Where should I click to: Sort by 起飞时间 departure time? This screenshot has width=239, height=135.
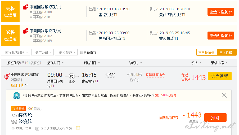pyautogui.click(x=56, y=63)
